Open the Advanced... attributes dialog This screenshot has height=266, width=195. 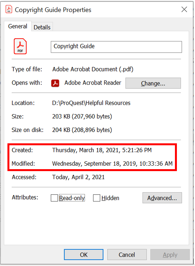pos(162,198)
